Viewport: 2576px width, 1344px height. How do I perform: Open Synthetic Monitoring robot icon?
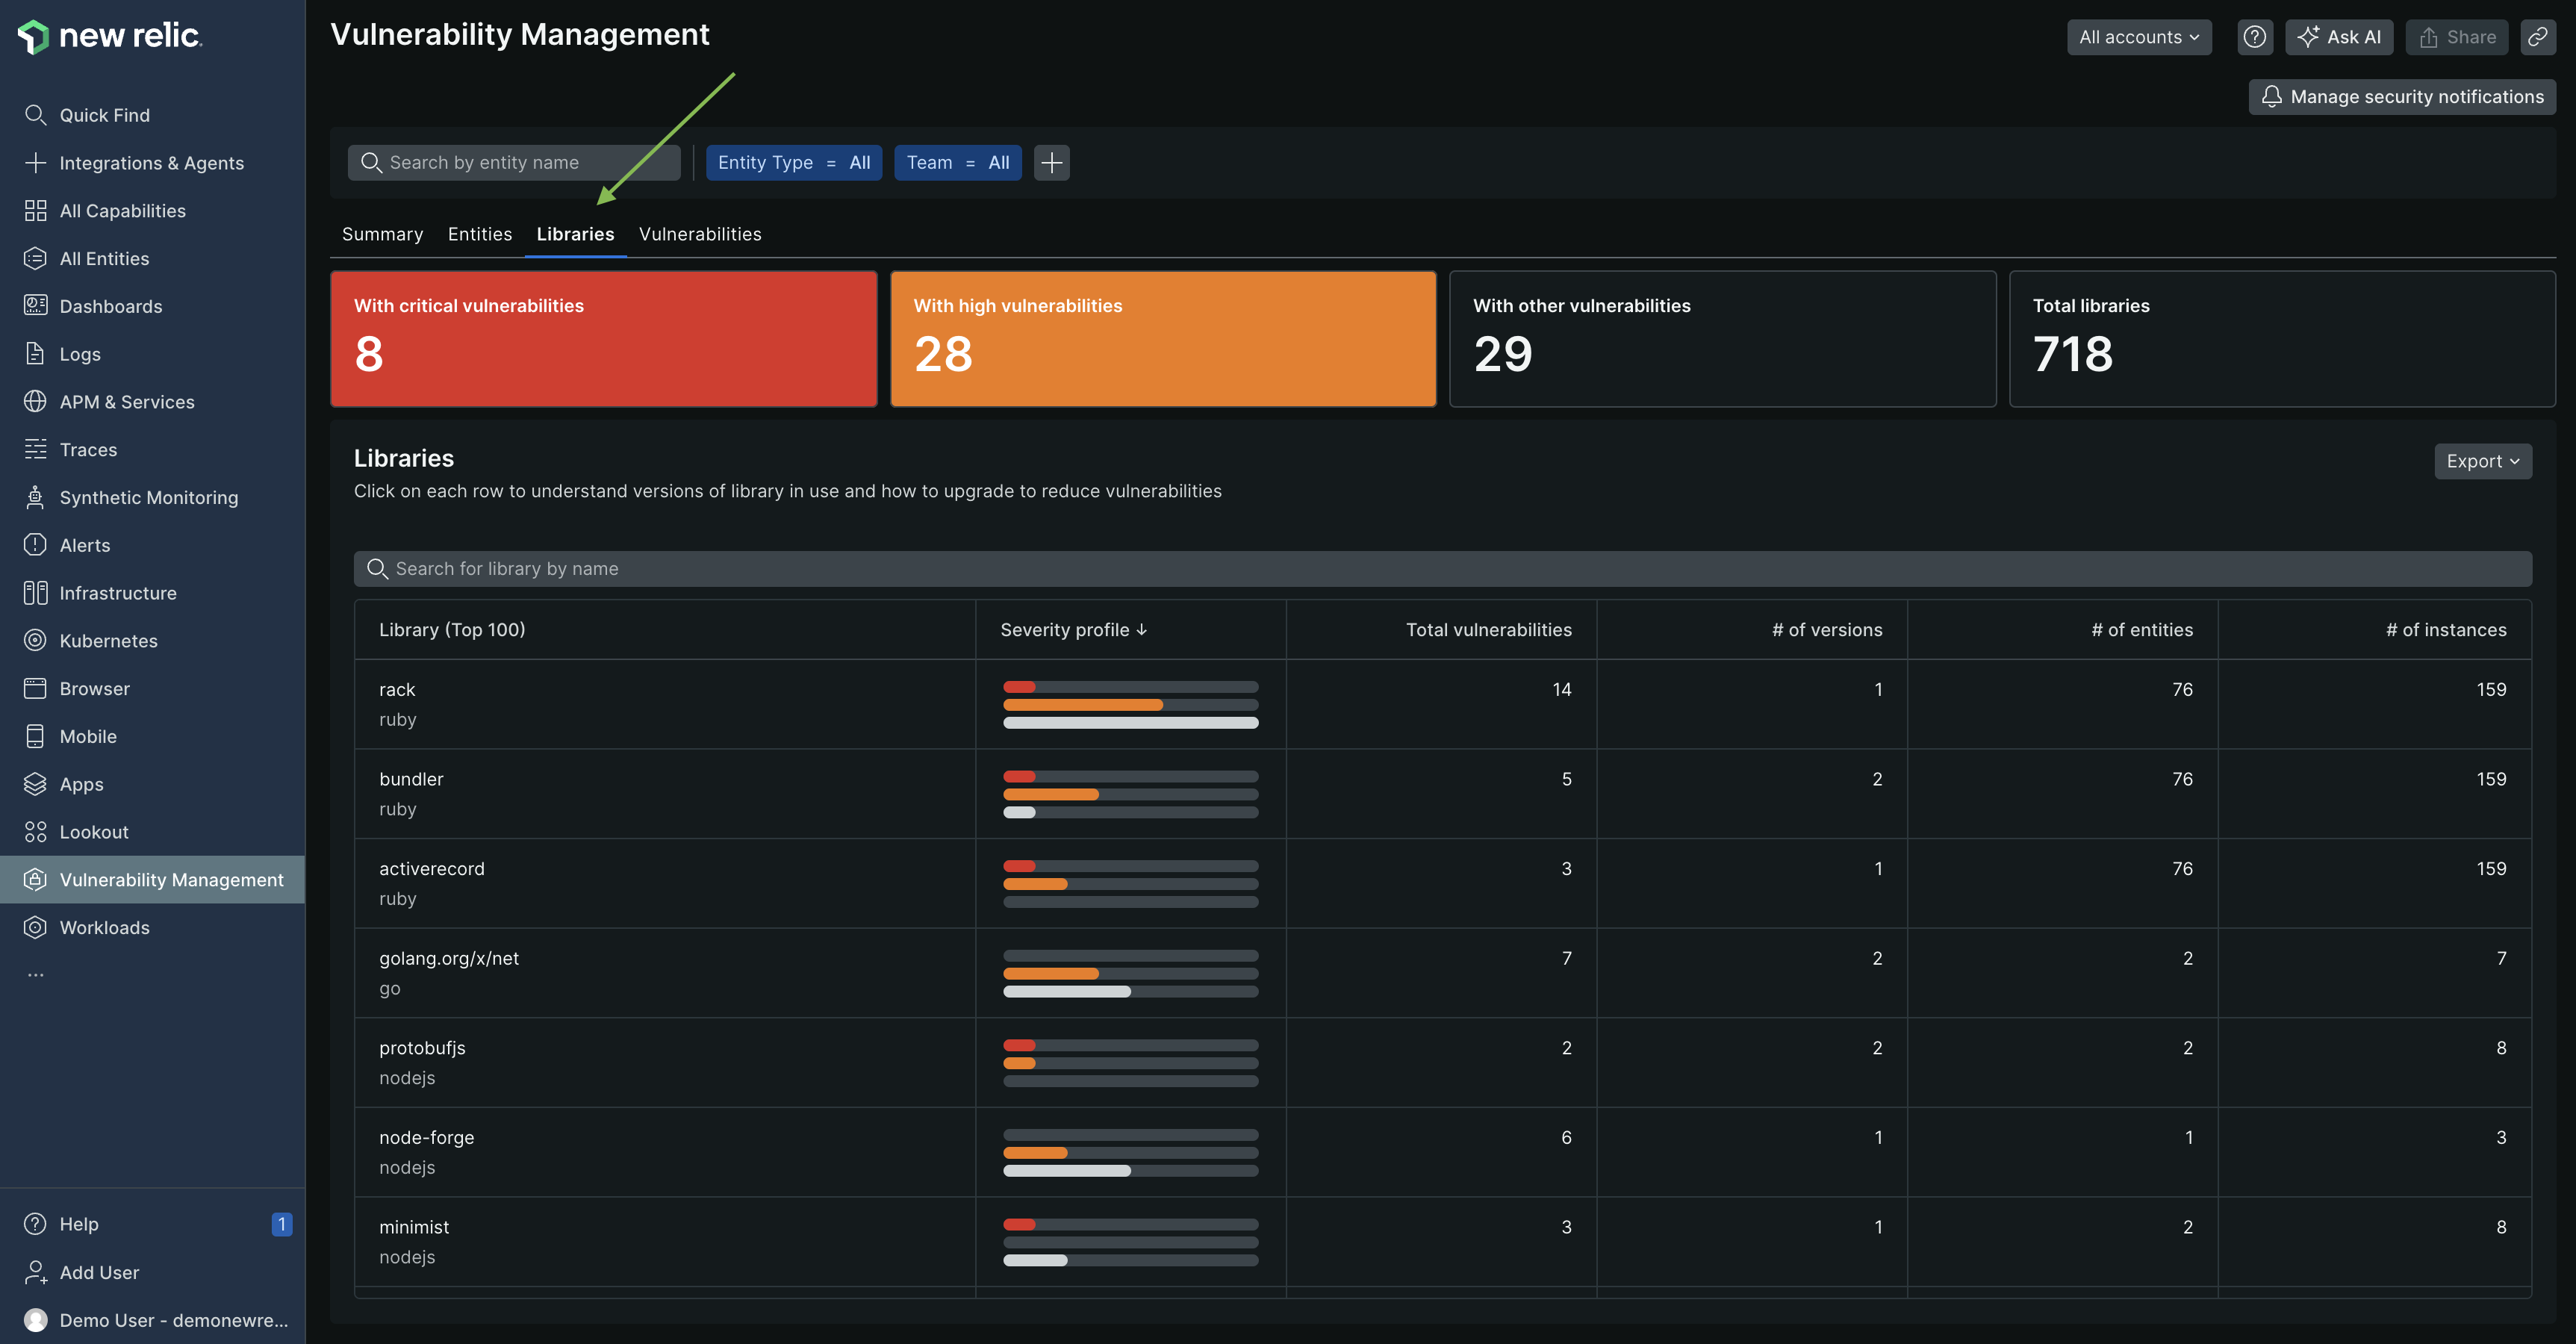coord(35,498)
